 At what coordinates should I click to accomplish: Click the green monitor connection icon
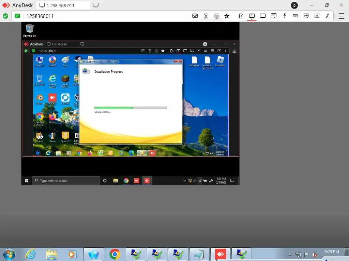point(17,16)
